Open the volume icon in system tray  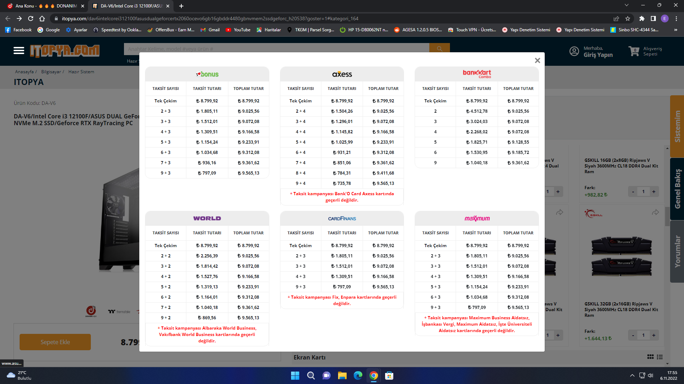click(x=651, y=375)
